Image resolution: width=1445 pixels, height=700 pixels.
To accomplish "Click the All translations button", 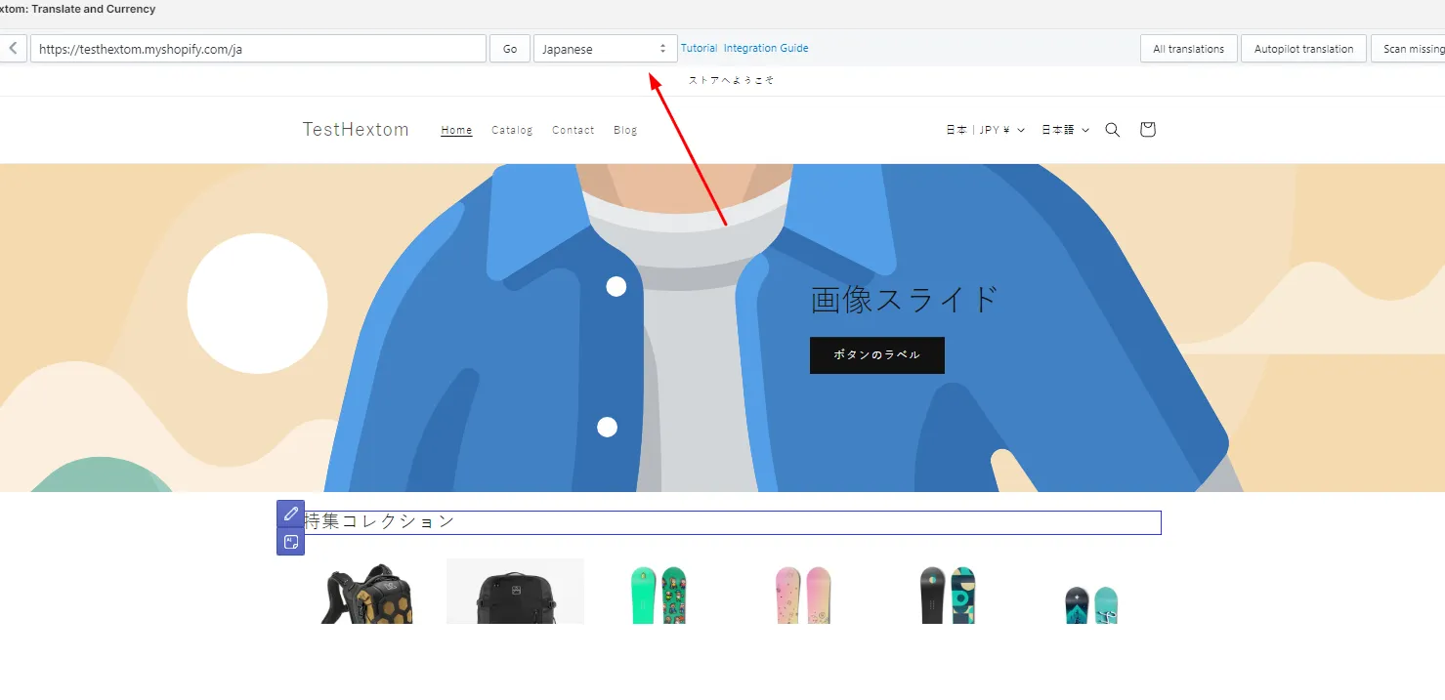I will tap(1189, 49).
